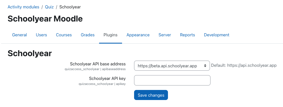
Task: Click the Schoolyear breadcrumb text
Action: (70, 7)
